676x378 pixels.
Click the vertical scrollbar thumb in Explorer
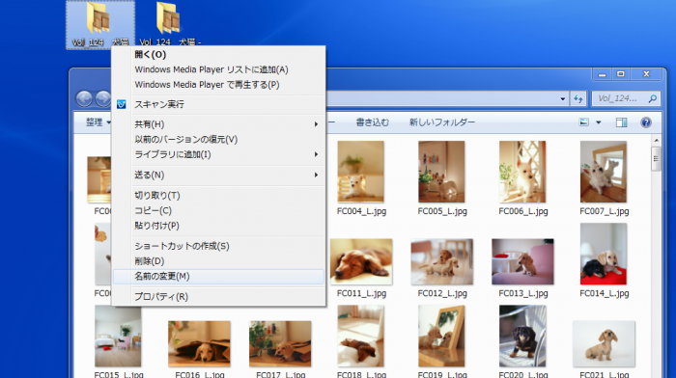coord(656,159)
